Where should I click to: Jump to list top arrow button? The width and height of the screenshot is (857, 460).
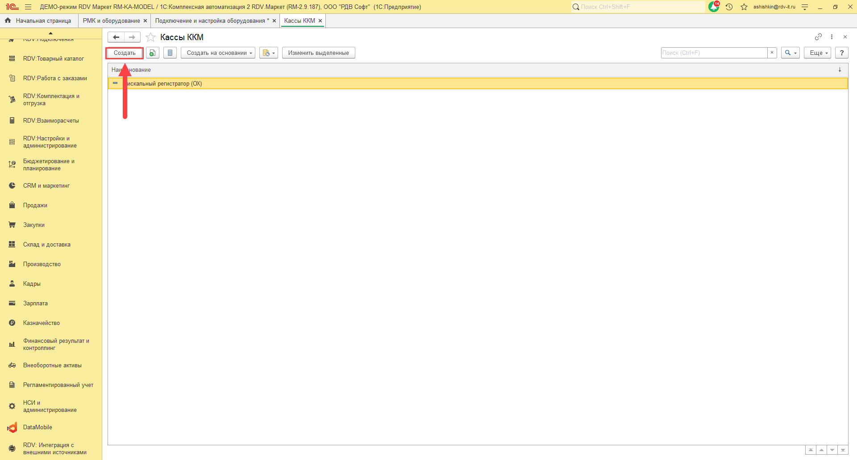[x=811, y=450]
